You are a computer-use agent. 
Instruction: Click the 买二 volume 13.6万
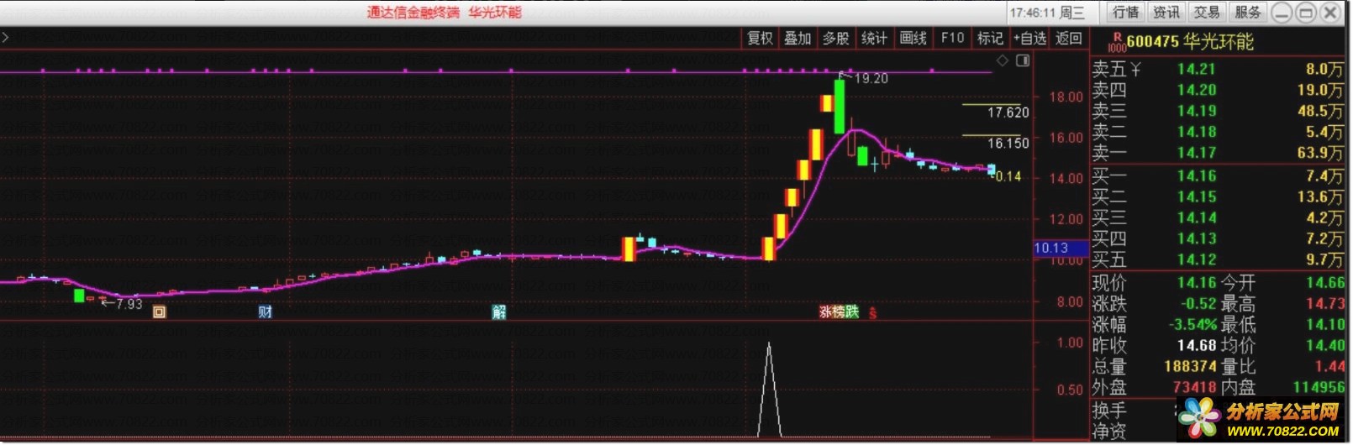1320,196
